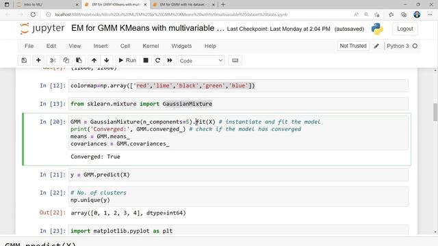Click the pencil edit mode icon
The height and width of the screenshot is (246, 438).
376,46
